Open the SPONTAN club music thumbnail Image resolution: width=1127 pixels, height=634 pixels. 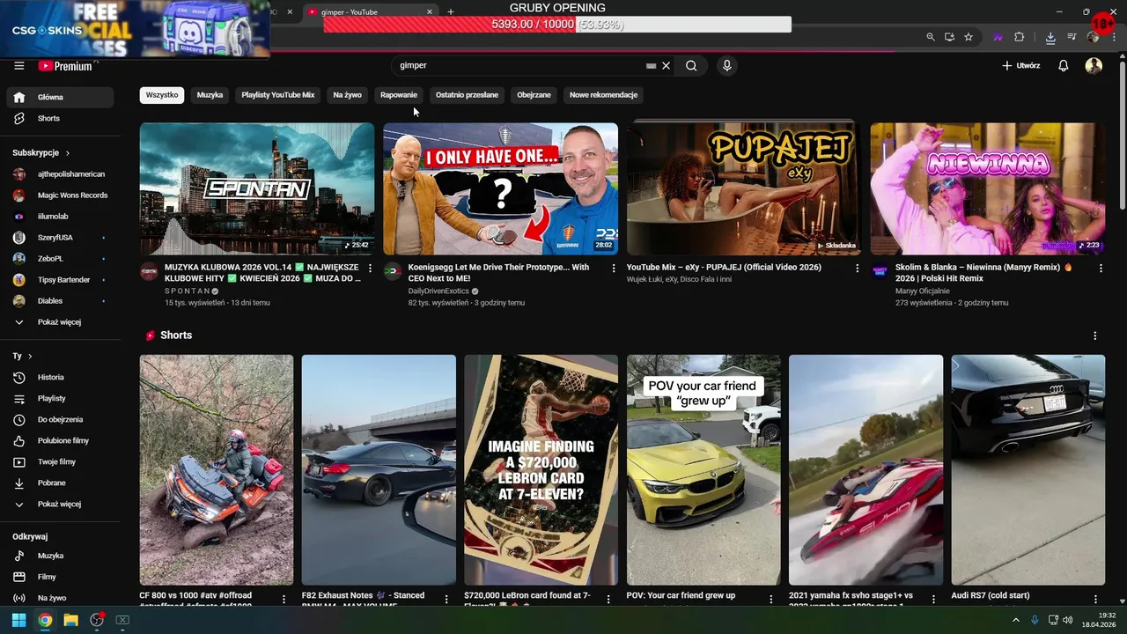[257, 188]
